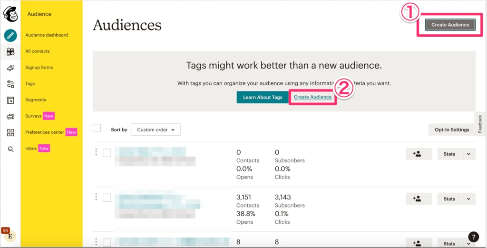Add contact to the 3,151 Contacts audience
Viewport: 487px width, 248px height.
419,198
